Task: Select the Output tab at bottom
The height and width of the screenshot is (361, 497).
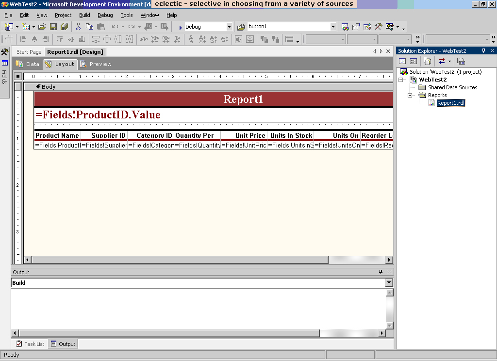Action: tap(63, 344)
